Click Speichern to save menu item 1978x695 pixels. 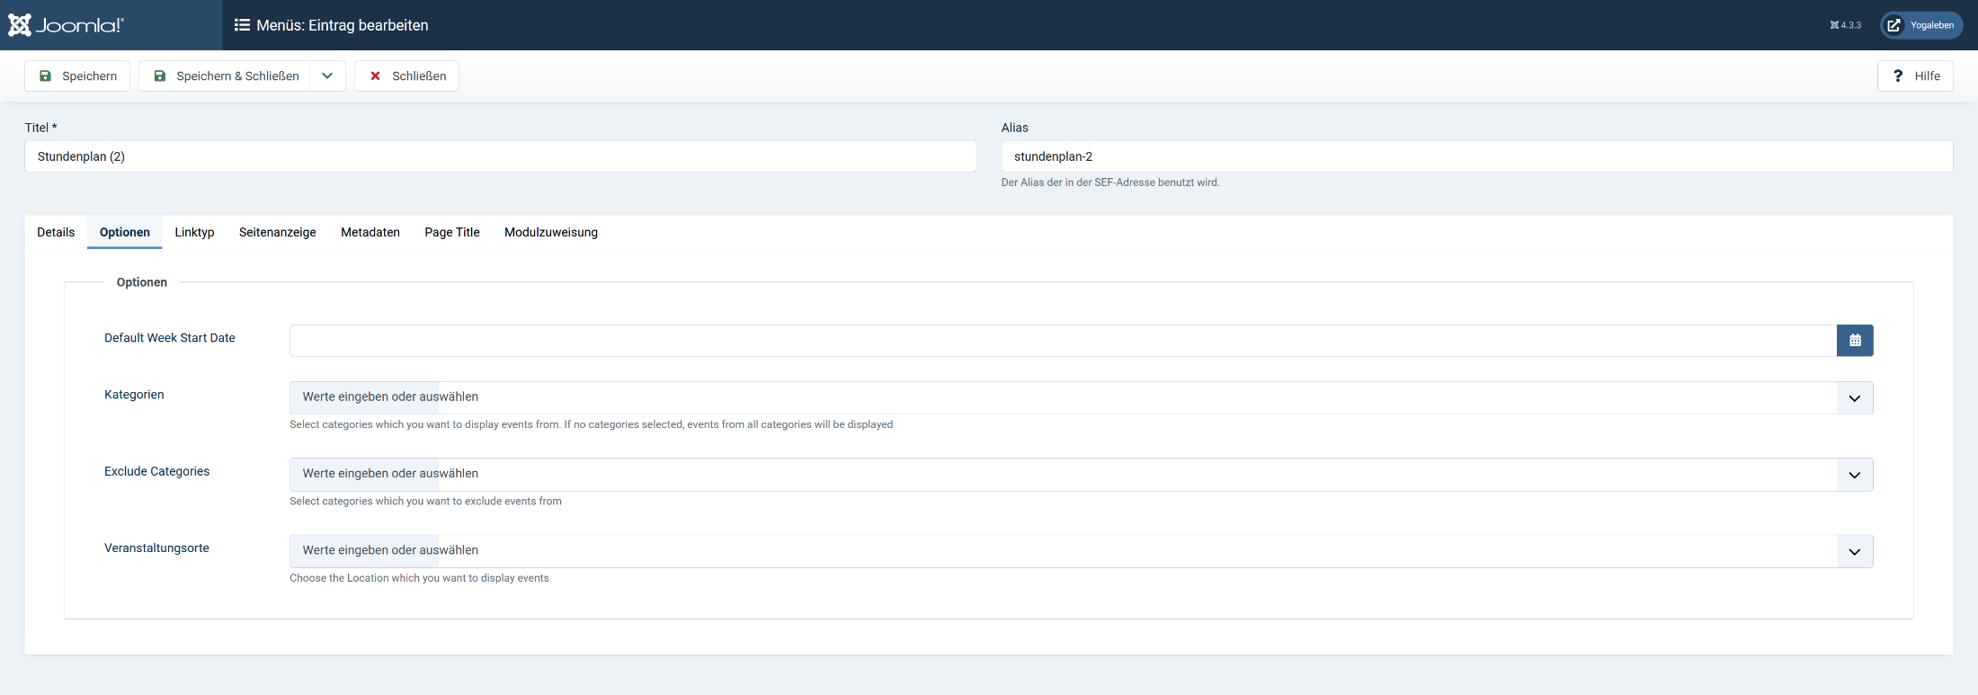pyautogui.click(x=77, y=76)
